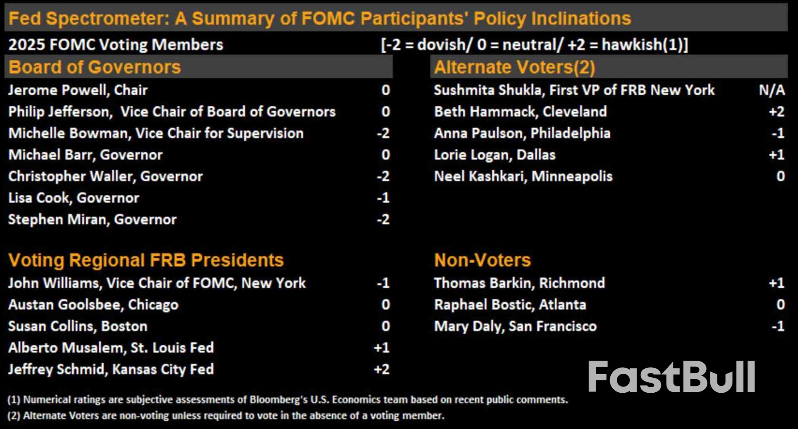Select Austan Goolsbee, Chicago row
Image resolution: width=798 pixels, height=429 pixels.
93,305
